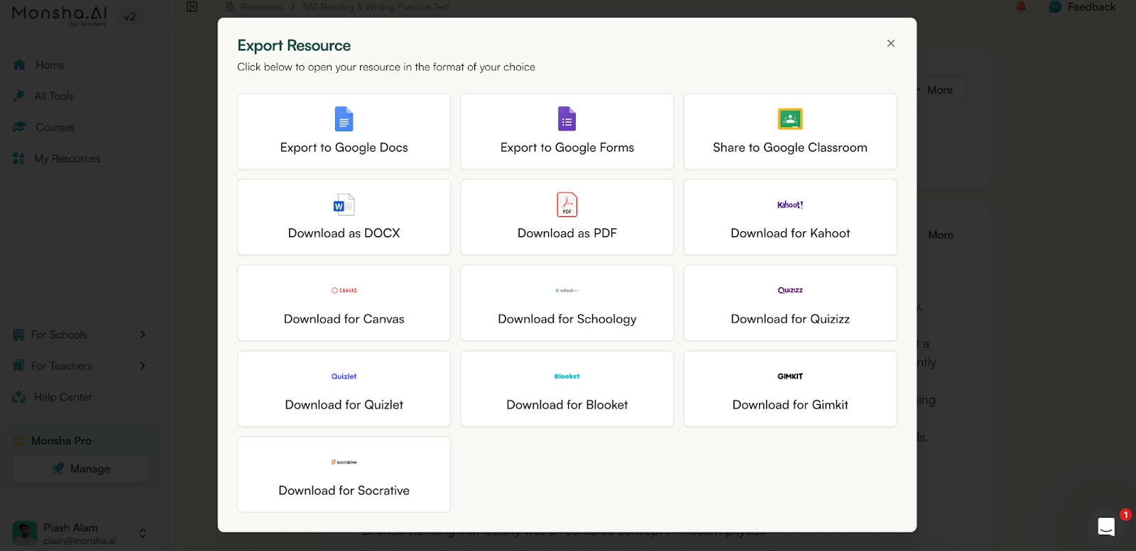Choose Download for Blooket
1136x551 pixels.
coord(567,389)
